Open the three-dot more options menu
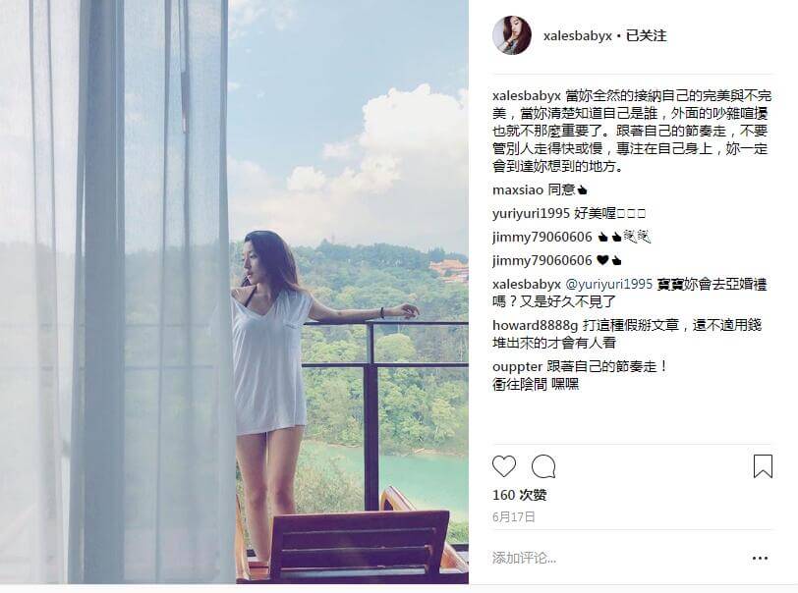Screen dimensions: 798x593 760,559
